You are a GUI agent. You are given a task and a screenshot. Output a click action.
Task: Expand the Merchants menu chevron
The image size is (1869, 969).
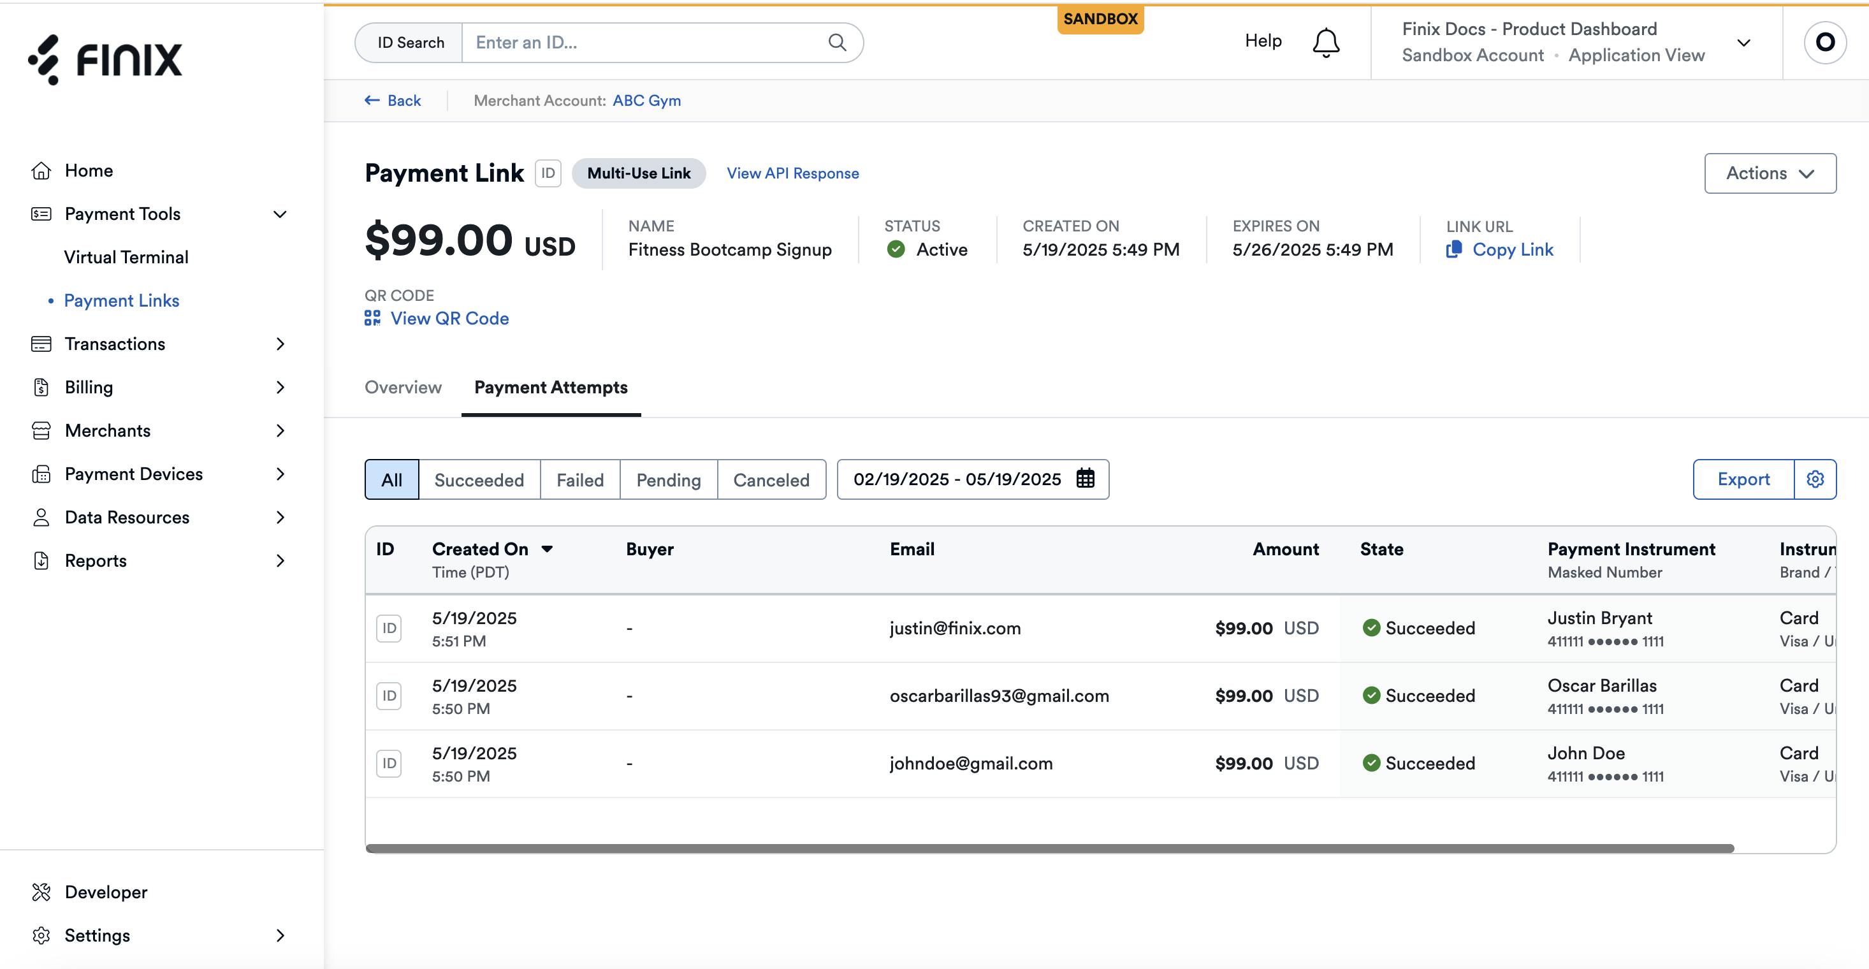[x=280, y=431]
